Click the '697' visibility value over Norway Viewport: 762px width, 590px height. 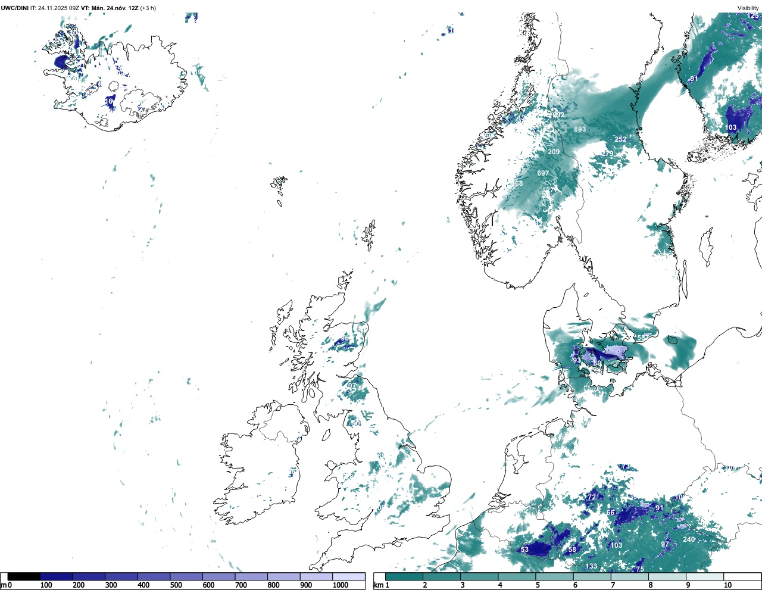point(543,173)
